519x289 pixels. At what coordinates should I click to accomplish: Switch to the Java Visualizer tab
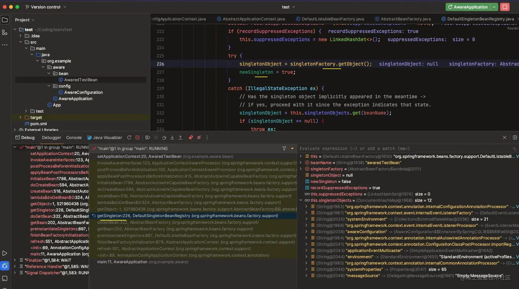click(105, 137)
